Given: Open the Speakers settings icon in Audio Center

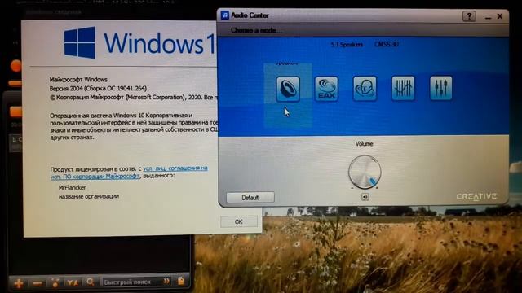Looking at the screenshot, I should click(288, 89).
